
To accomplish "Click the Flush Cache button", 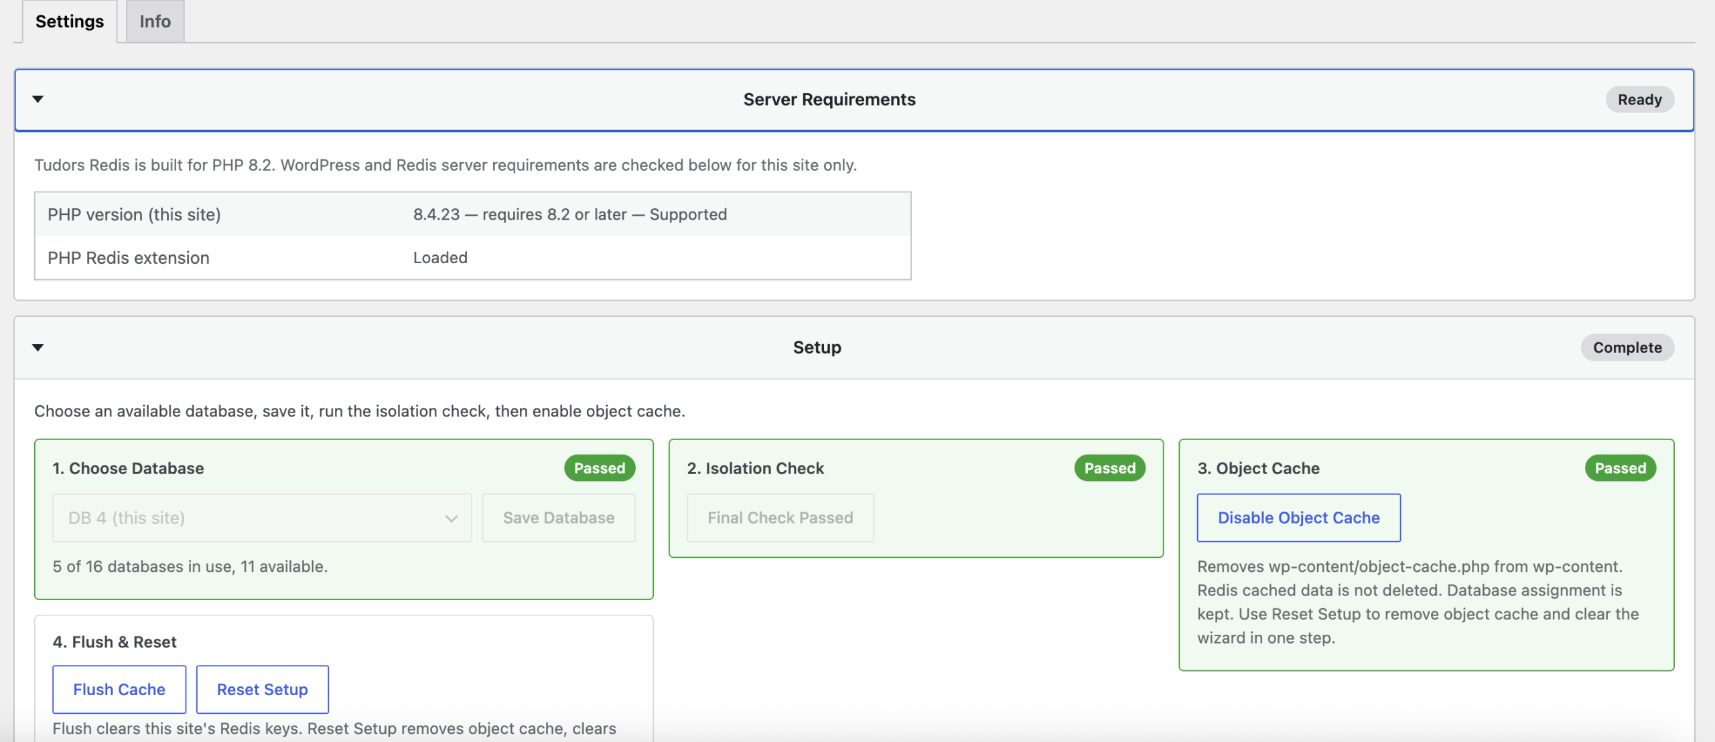I will tap(119, 689).
